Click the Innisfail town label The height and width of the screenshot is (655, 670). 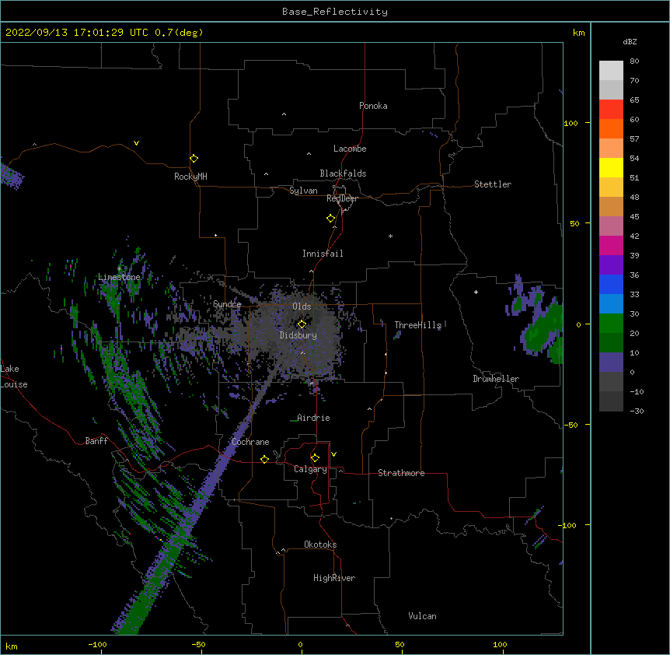(323, 254)
